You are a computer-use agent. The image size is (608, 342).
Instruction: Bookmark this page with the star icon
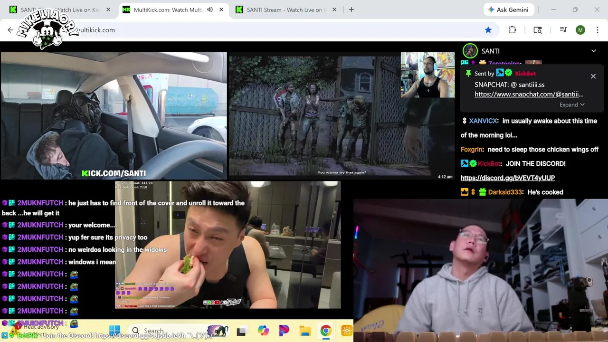(x=488, y=30)
